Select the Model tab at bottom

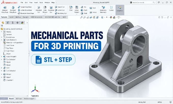(11, 99)
